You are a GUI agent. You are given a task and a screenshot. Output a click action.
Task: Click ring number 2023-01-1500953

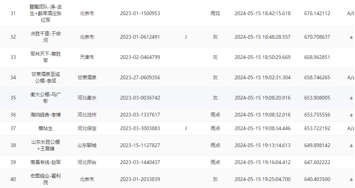coord(140,13)
